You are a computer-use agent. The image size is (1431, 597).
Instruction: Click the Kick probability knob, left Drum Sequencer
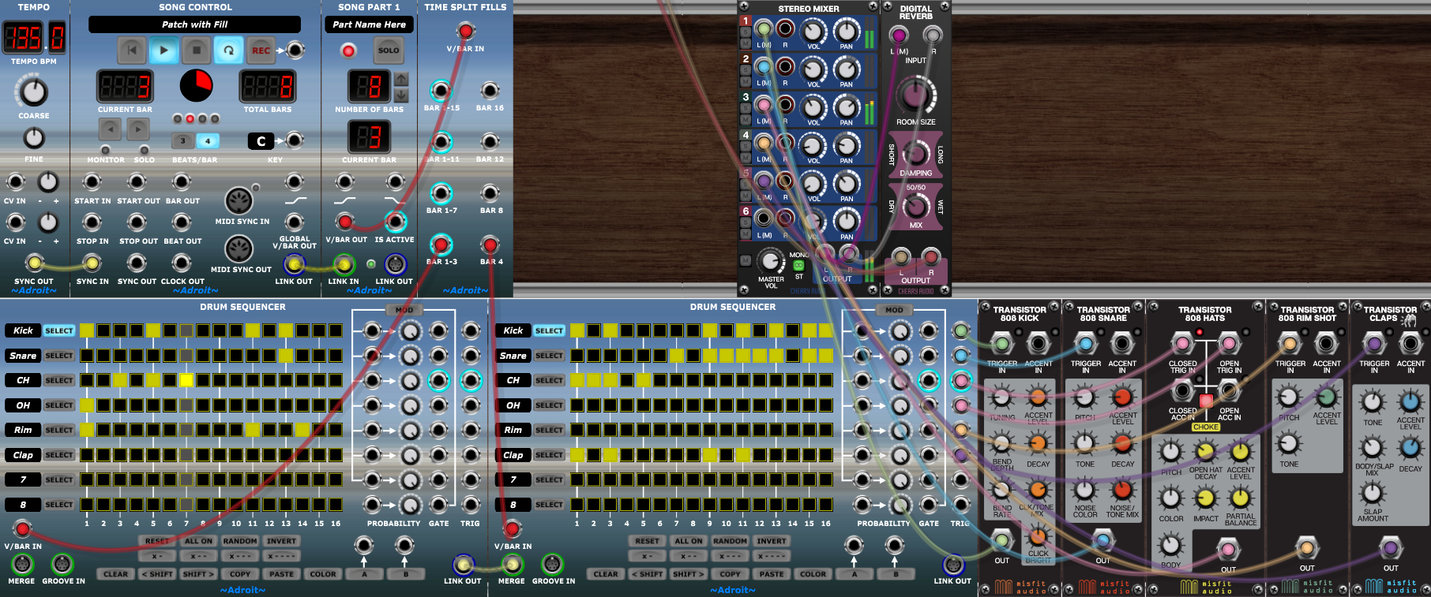click(x=410, y=331)
